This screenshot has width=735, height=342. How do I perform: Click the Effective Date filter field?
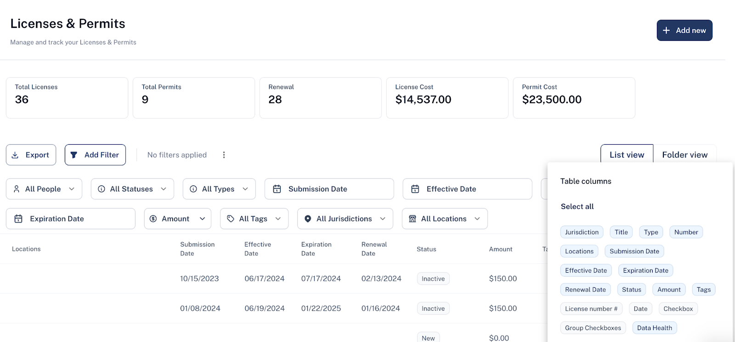click(x=467, y=189)
